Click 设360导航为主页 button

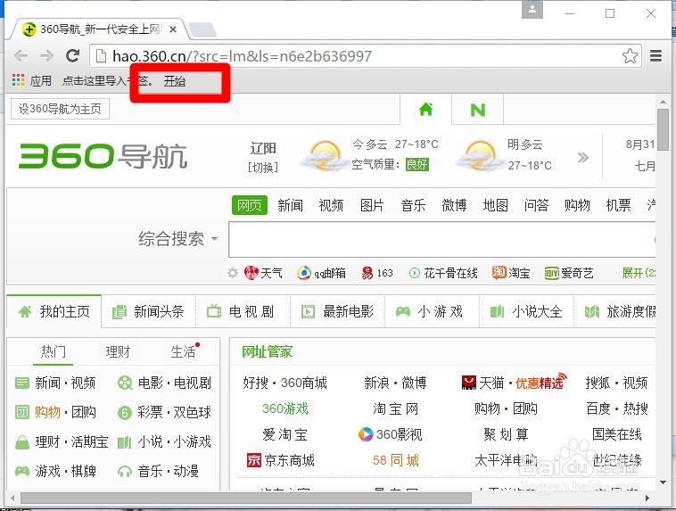[60, 109]
